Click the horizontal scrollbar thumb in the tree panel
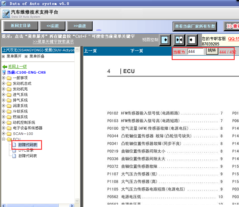239x207 pixels. click(x=32, y=205)
